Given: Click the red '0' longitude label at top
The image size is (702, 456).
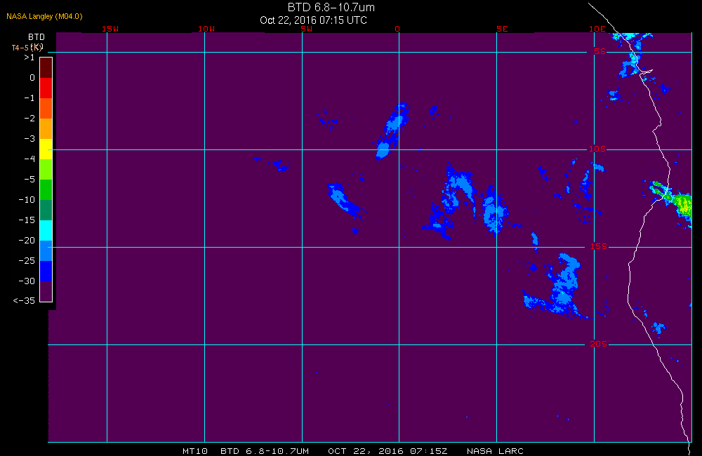Looking at the screenshot, I should click(397, 29).
